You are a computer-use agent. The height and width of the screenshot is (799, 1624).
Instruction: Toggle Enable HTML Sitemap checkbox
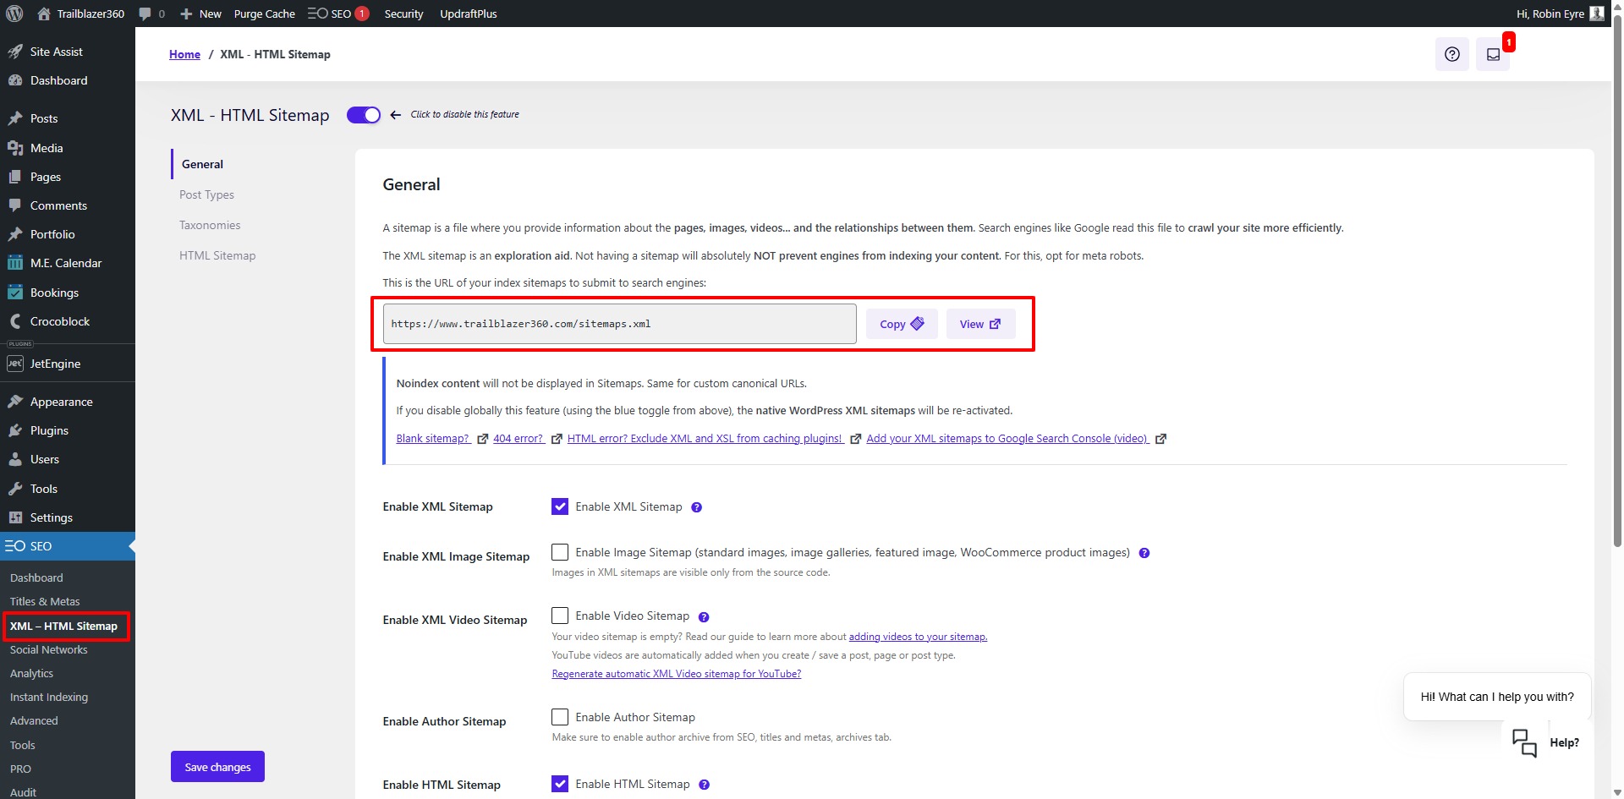[x=560, y=784]
